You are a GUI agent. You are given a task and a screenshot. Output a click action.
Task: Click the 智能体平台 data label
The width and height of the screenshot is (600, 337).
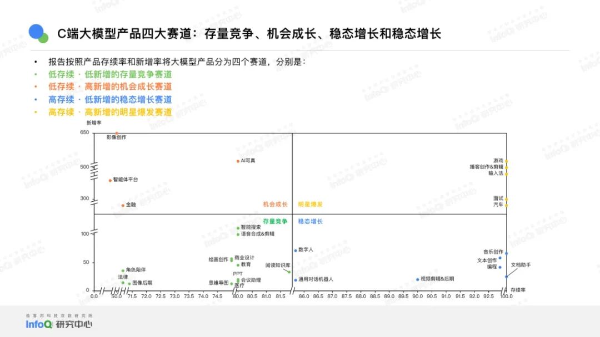[125, 180]
